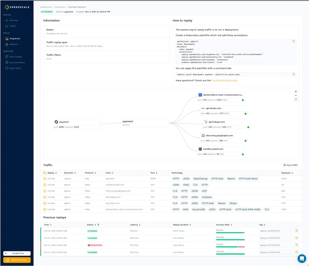
Task: Click the 74.28% success rate bar
Action: click(x=230, y=246)
